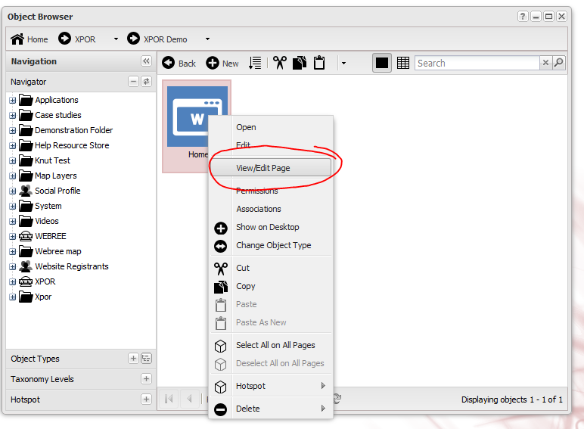This screenshot has height=429, width=584.
Task: Click the XPOR breadcrumb arrow icon
Action: [64, 39]
